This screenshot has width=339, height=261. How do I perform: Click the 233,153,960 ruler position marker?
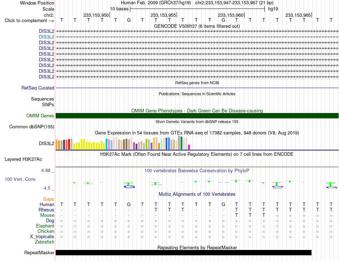231,15
